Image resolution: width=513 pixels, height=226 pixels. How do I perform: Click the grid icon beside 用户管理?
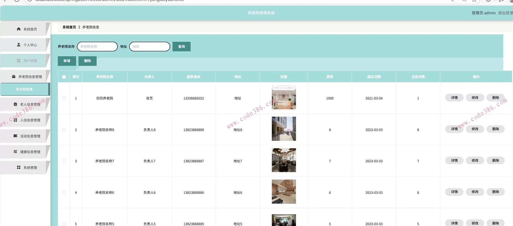click(19, 61)
